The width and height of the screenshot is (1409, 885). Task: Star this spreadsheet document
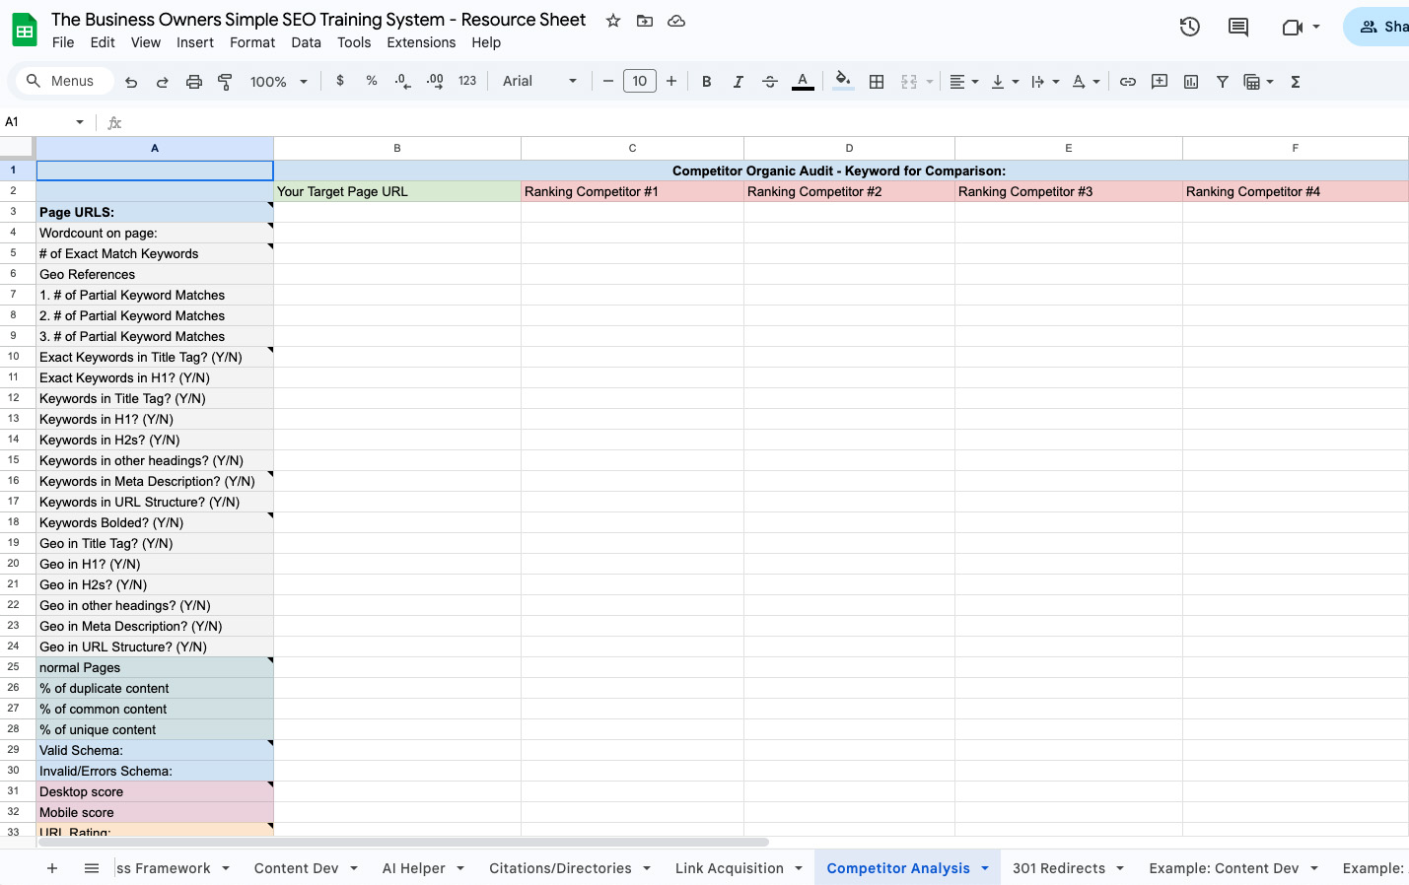613,21
